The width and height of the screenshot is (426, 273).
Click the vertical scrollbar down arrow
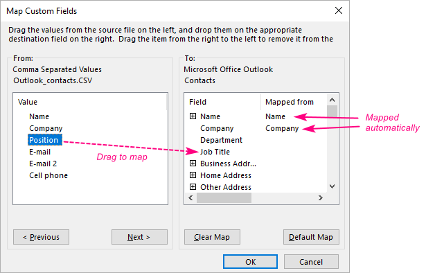point(332,186)
